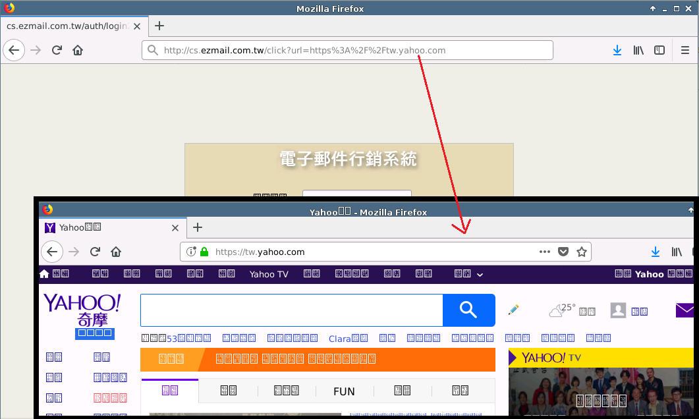The height and width of the screenshot is (419, 699).
Task: Open home in the Yahoo Firefox window
Action: tap(116, 252)
